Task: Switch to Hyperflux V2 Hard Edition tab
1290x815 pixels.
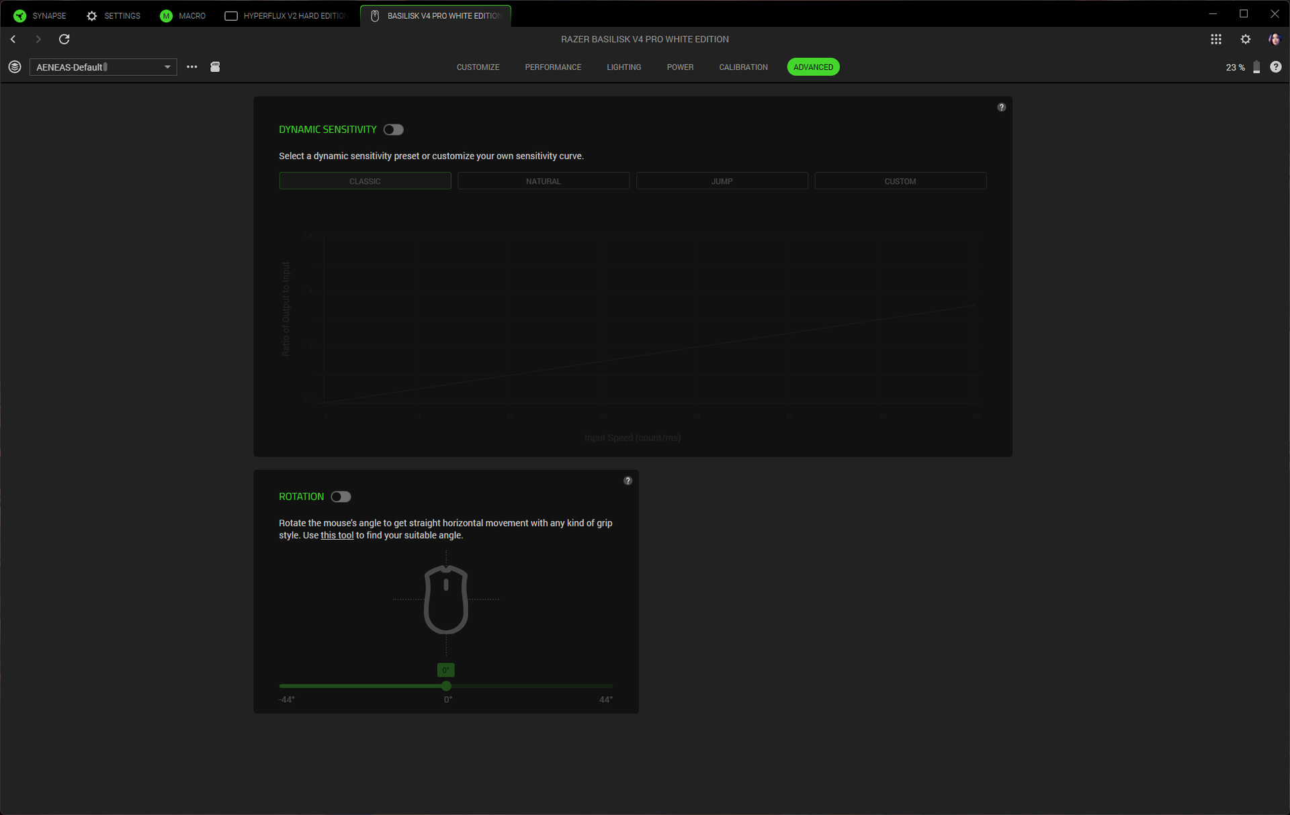Action: (x=287, y=15)
